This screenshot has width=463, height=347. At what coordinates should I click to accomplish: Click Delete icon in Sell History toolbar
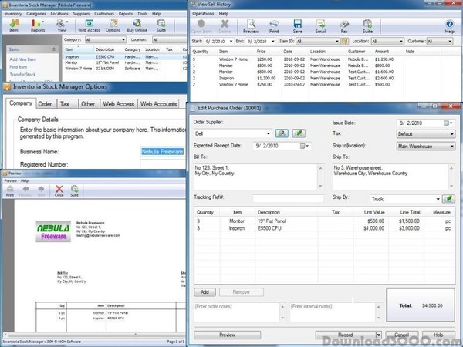[x=225, y=26]
